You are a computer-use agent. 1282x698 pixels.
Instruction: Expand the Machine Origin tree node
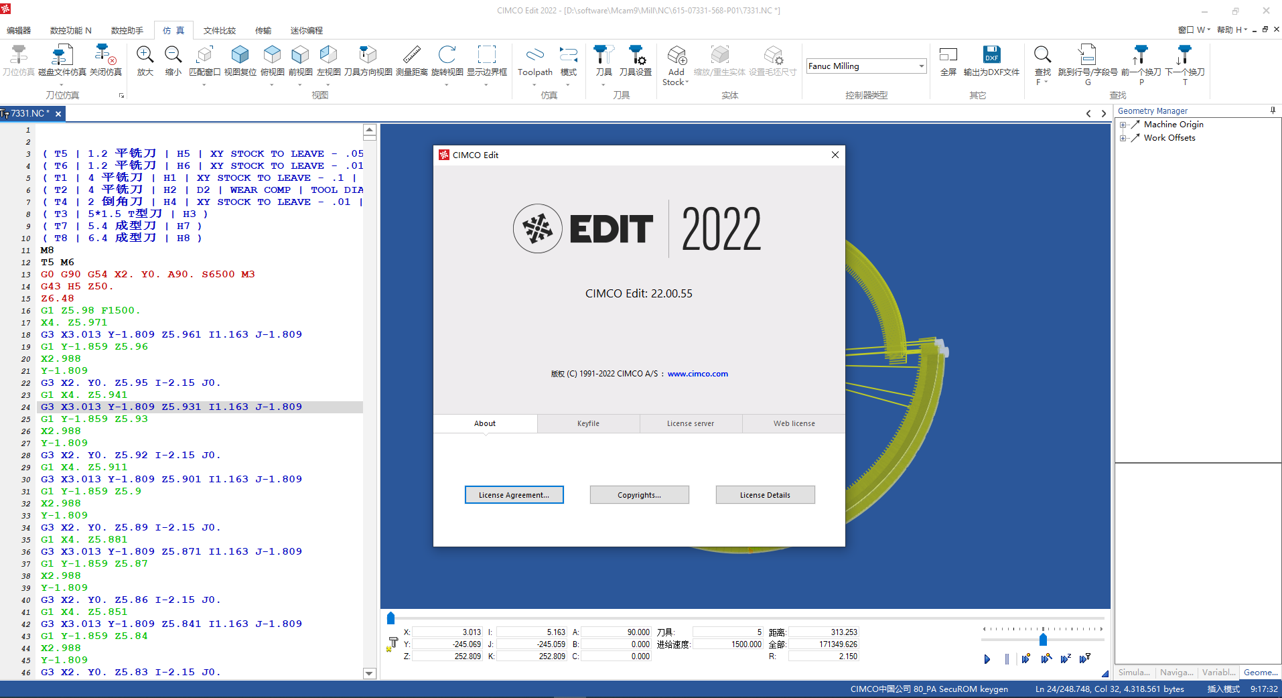coord(1123,125)
